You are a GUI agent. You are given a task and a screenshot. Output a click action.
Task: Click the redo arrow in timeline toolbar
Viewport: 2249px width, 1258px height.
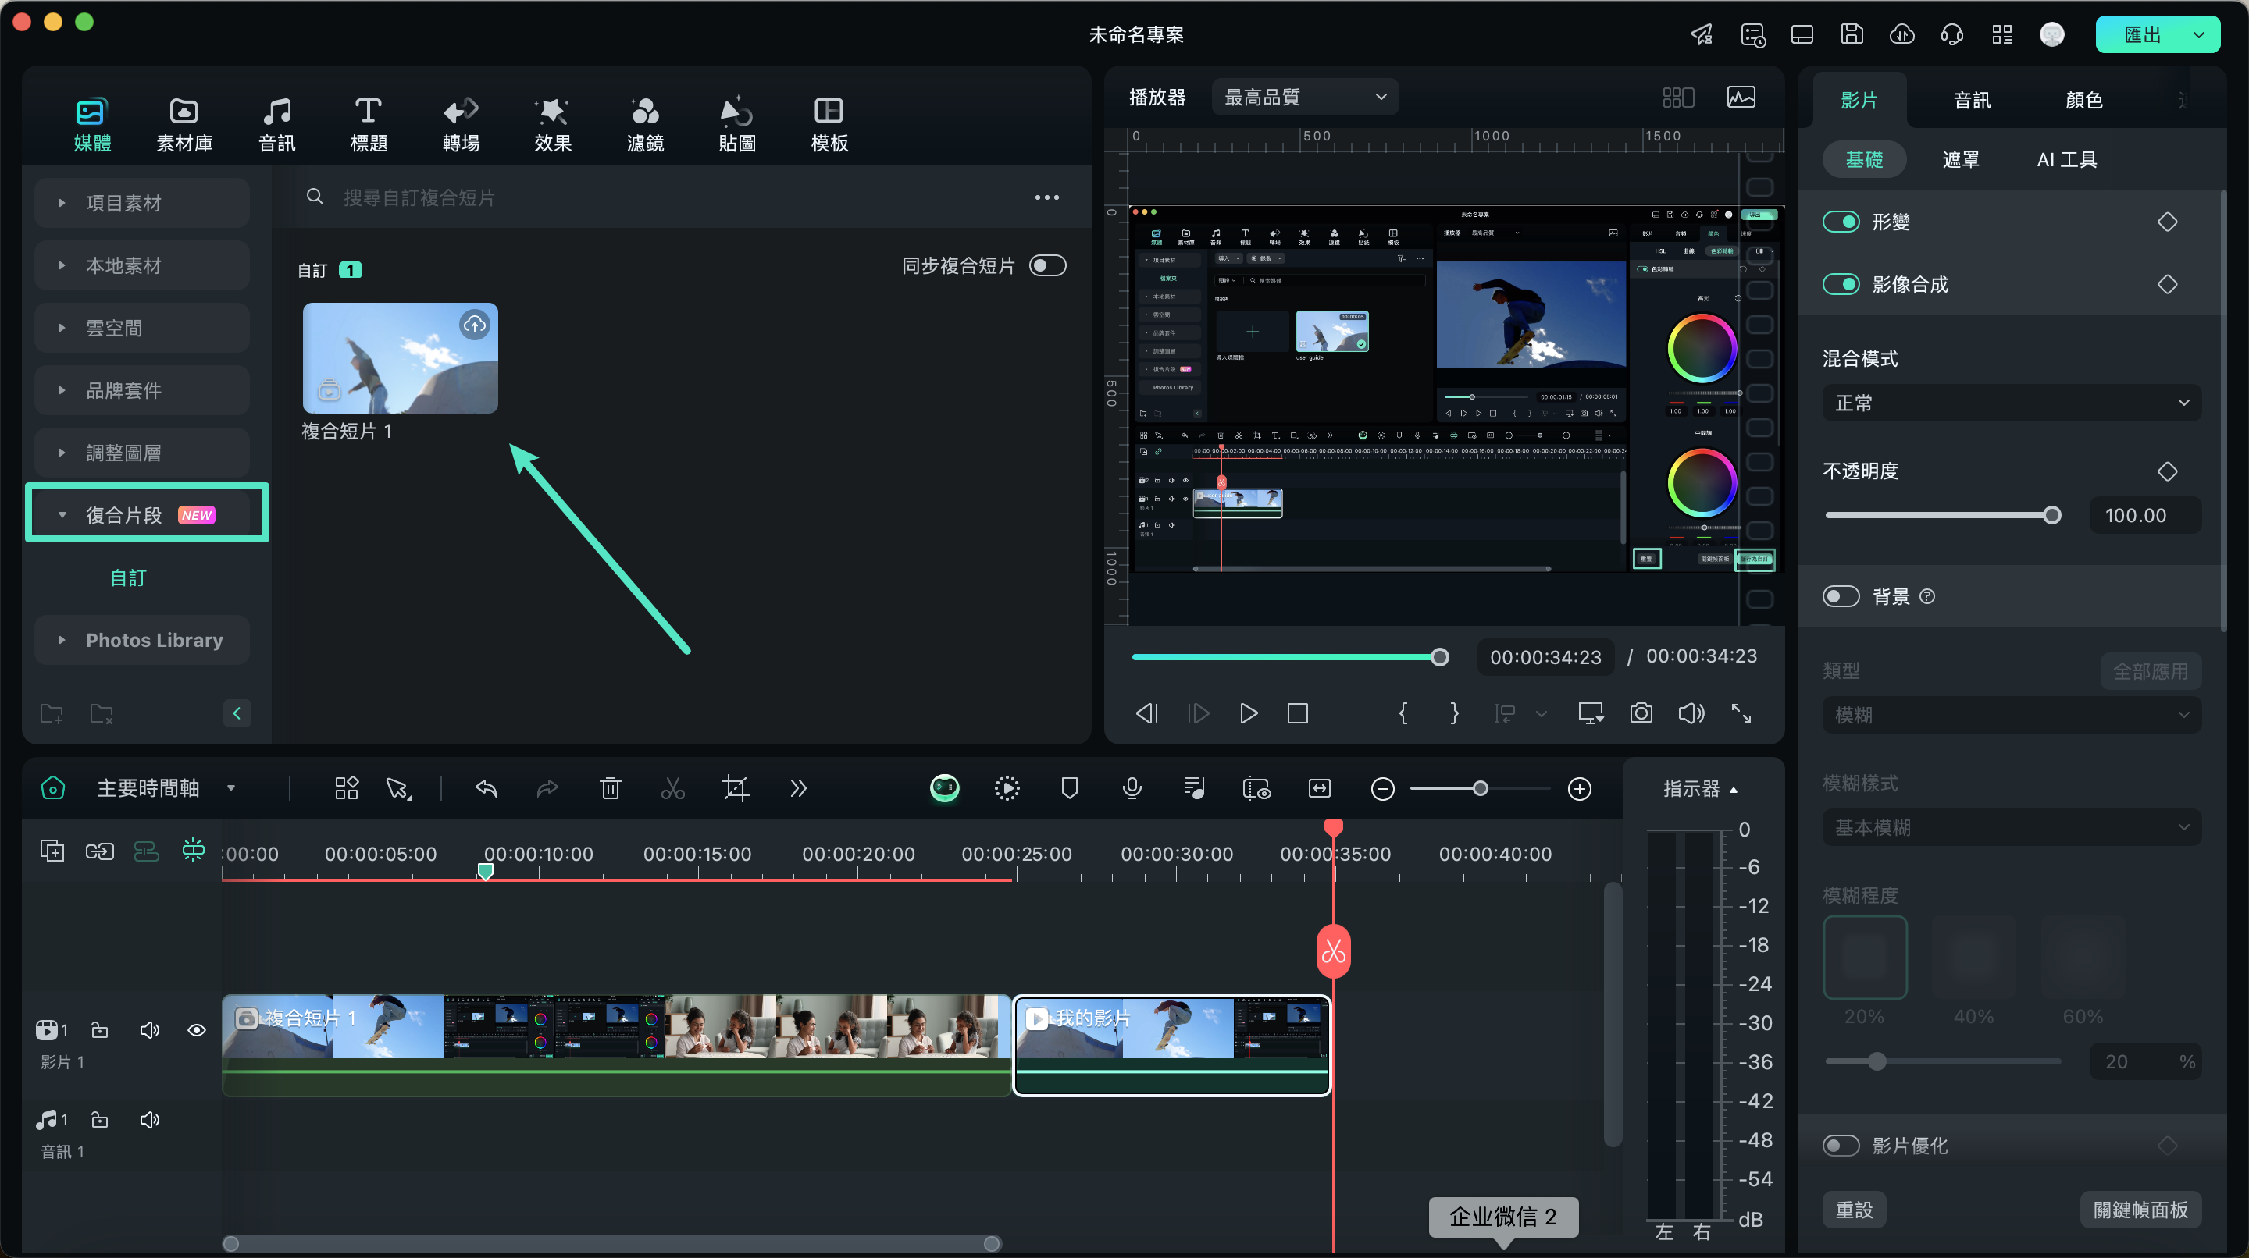(x=547, y=789)
